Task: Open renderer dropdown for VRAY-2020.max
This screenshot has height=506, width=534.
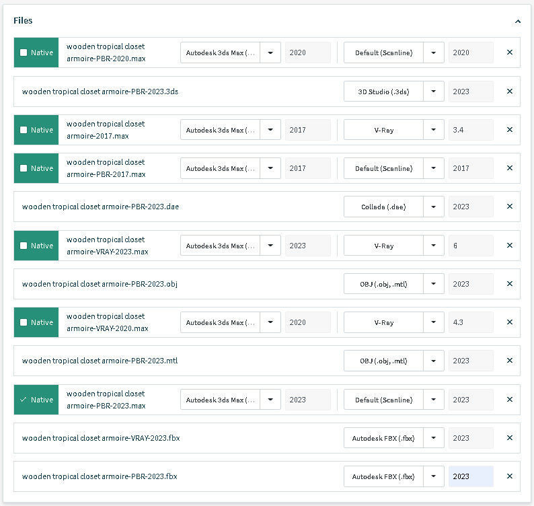Action: 434,322
